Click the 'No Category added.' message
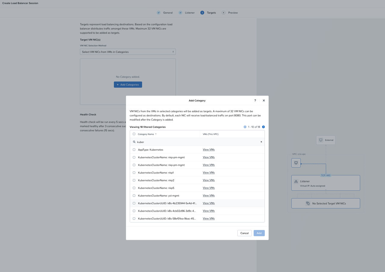This screenshot has height=272, width=385. point(128,77)
